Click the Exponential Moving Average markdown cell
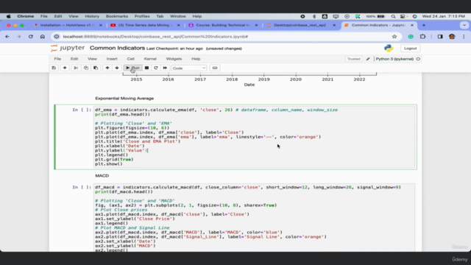471x265 pixels. point(124,98)
